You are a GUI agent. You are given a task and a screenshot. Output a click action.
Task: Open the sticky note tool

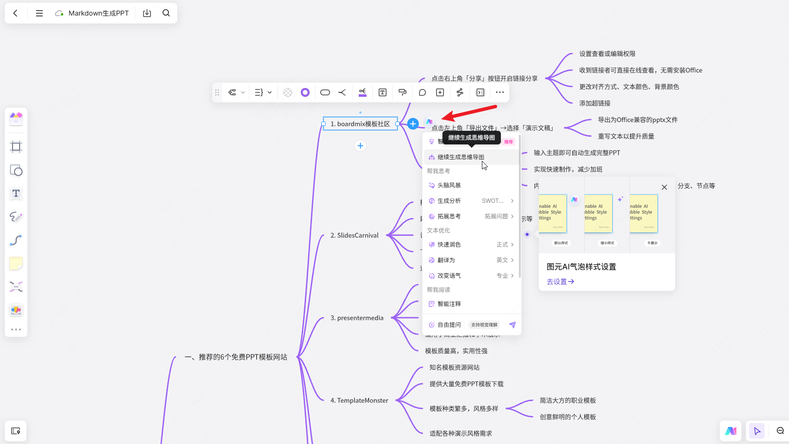point(16,263)
